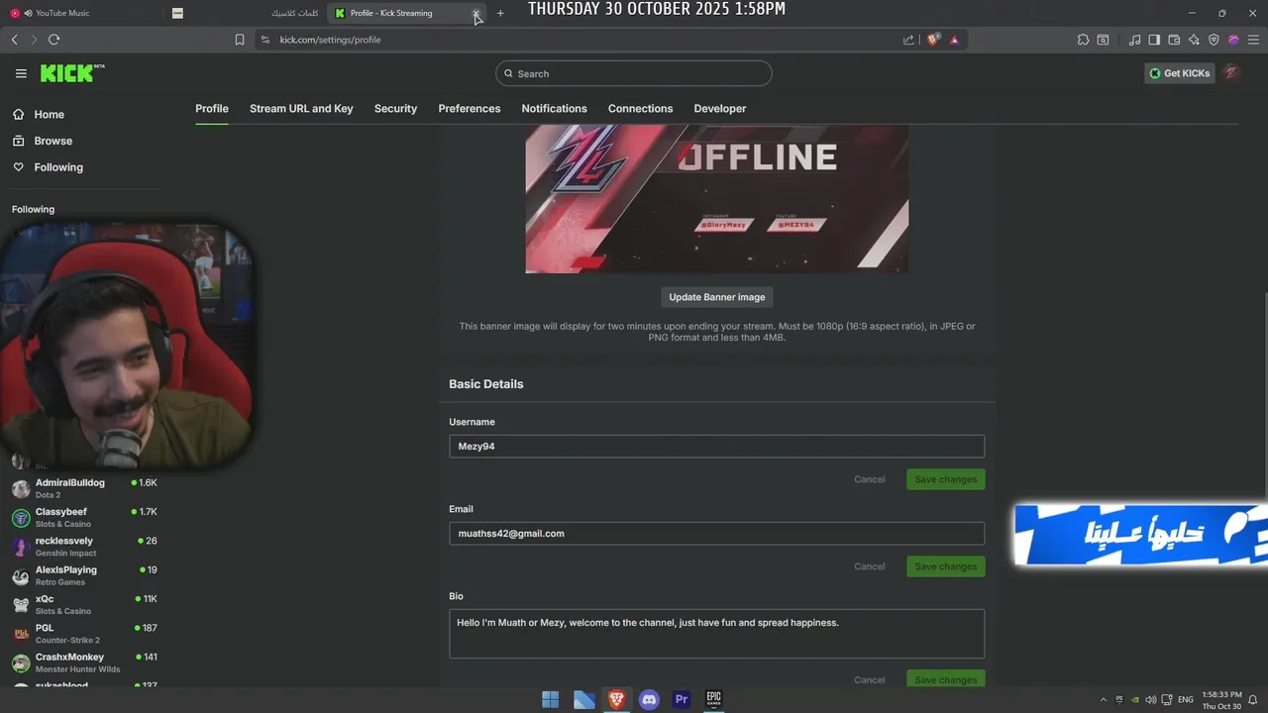Open browser extensions puzzle icon

1083,40
